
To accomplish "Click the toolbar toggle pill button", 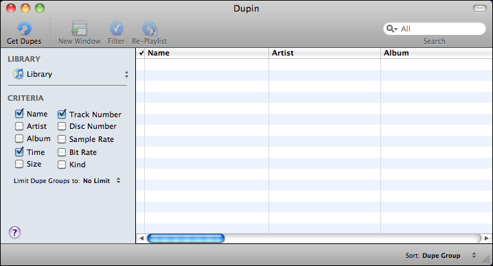I will 480,8.
